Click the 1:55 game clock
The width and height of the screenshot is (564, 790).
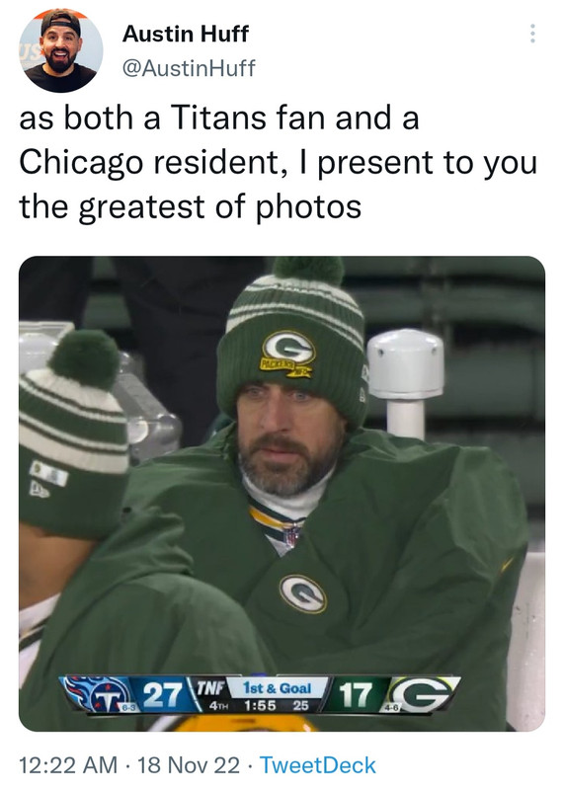tap(260, 705)
